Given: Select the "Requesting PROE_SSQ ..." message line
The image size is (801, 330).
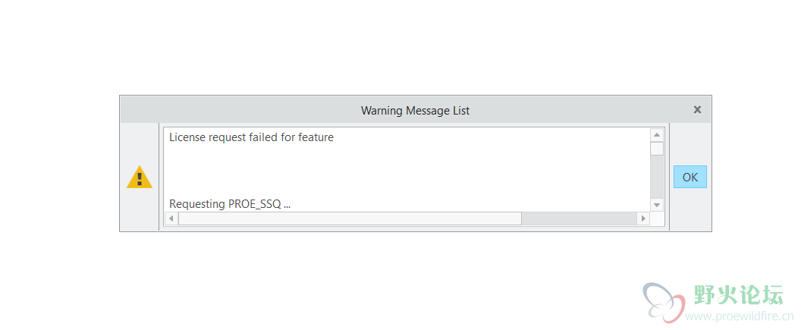Looking at the screenshot, I should click(x=230, y=204).
